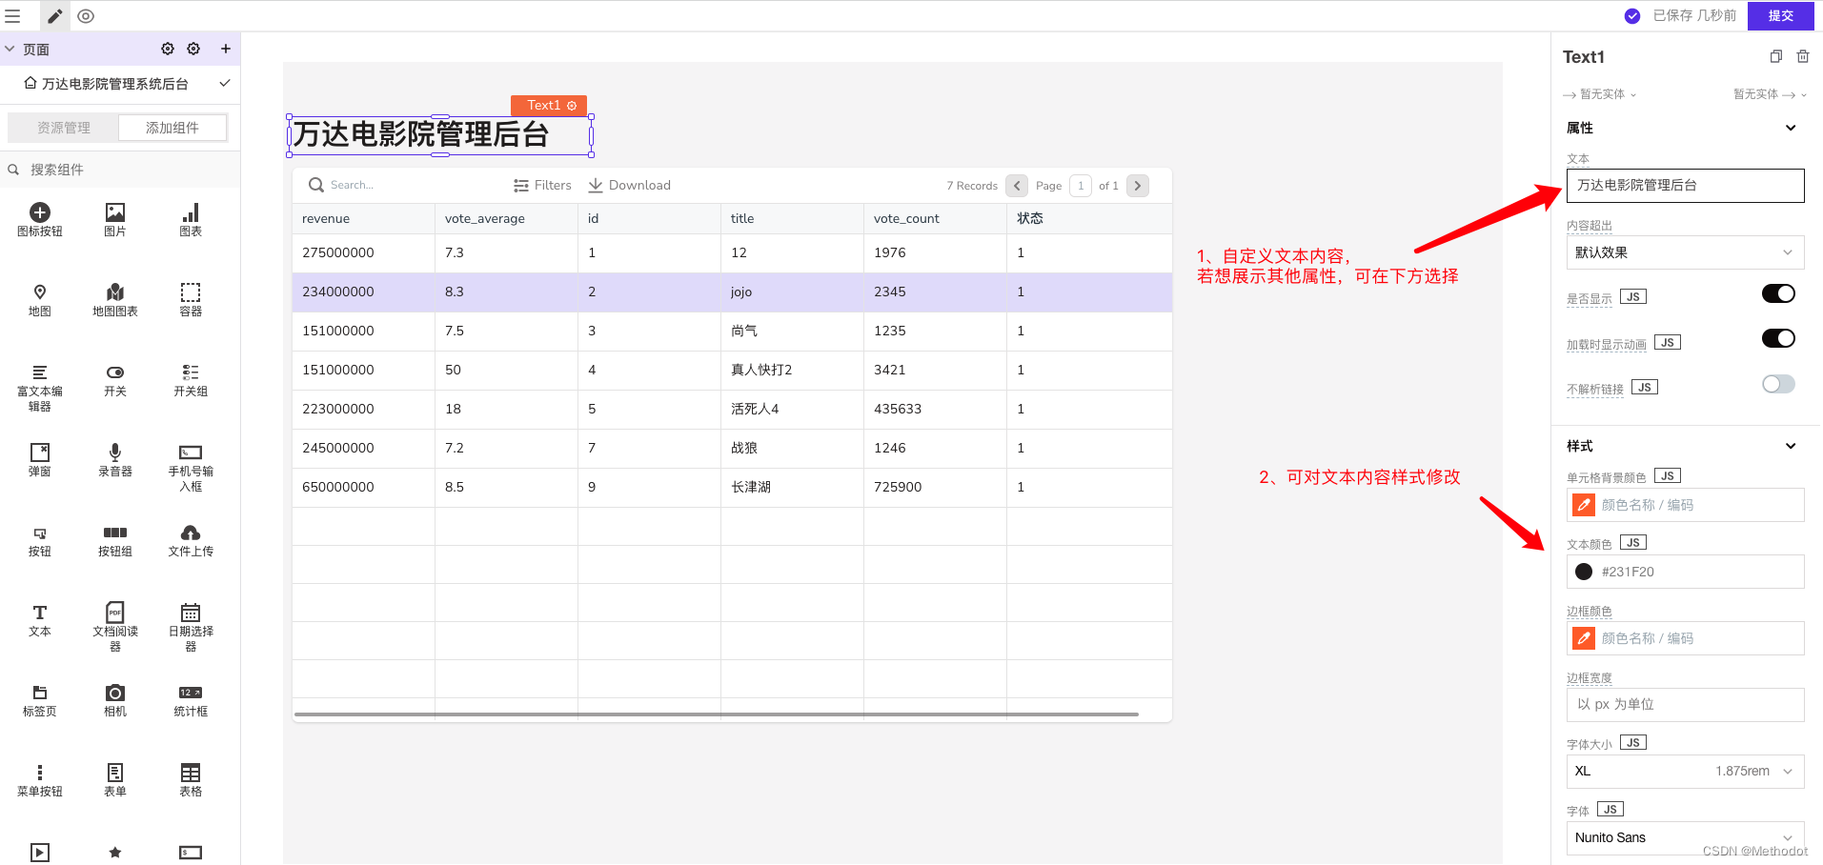Select the 文件上传 component
This screenshot has height=865, width=1823.
(191, 540)
